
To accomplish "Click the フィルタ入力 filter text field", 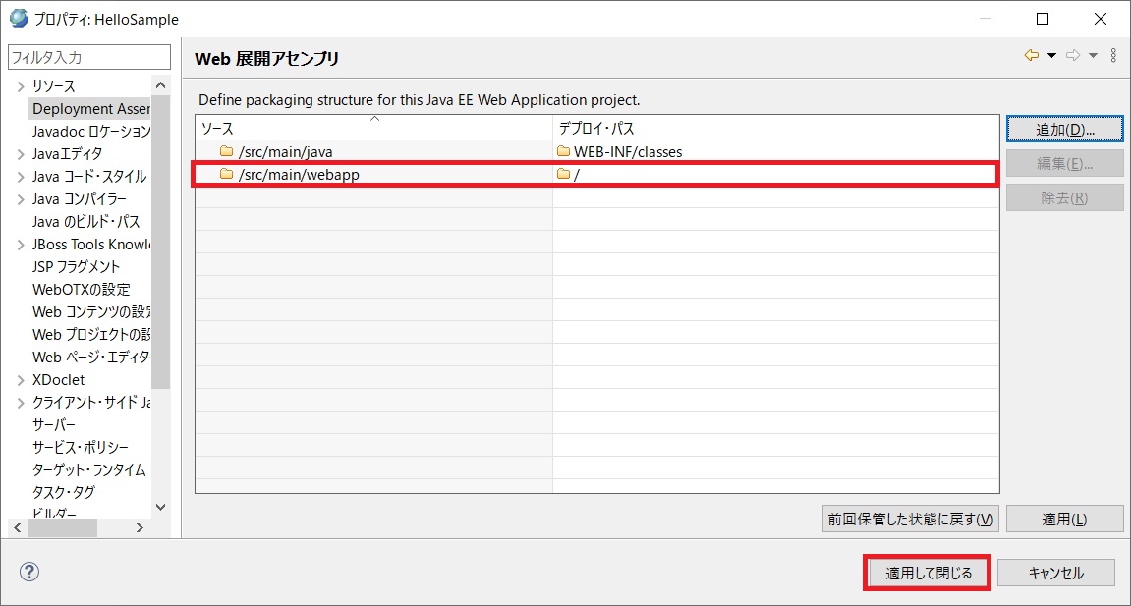I will [x=88, y=58].
